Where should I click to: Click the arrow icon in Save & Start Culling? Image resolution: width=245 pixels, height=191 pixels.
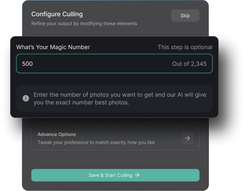tap(137, 175)
